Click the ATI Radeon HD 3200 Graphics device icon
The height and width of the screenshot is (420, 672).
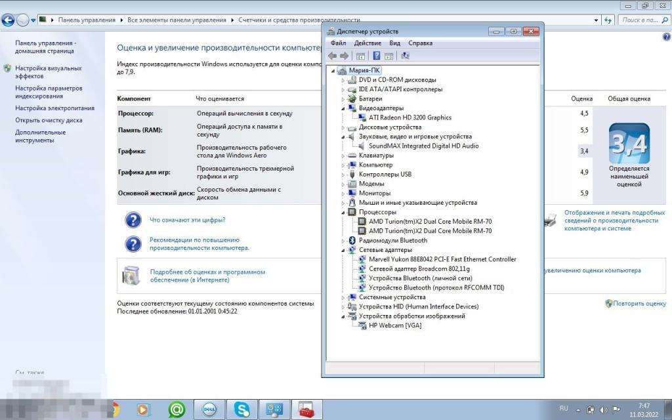click(x=362, y=117)
